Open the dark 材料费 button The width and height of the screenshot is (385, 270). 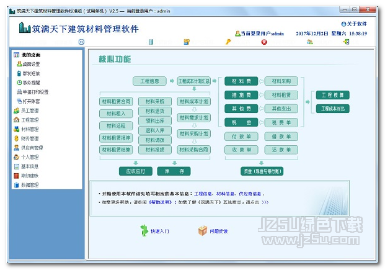[x=241, y=81]
